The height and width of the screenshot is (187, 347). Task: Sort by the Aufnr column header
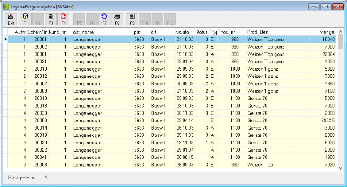point(17,32)
